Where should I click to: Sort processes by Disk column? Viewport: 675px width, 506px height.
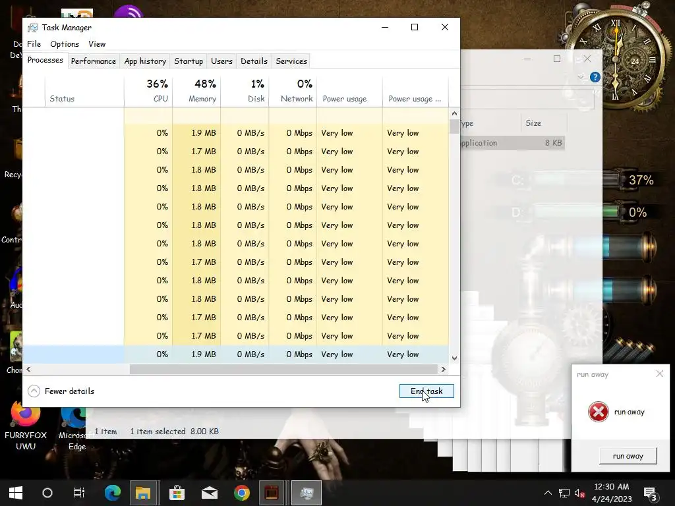tap(245, 92)
